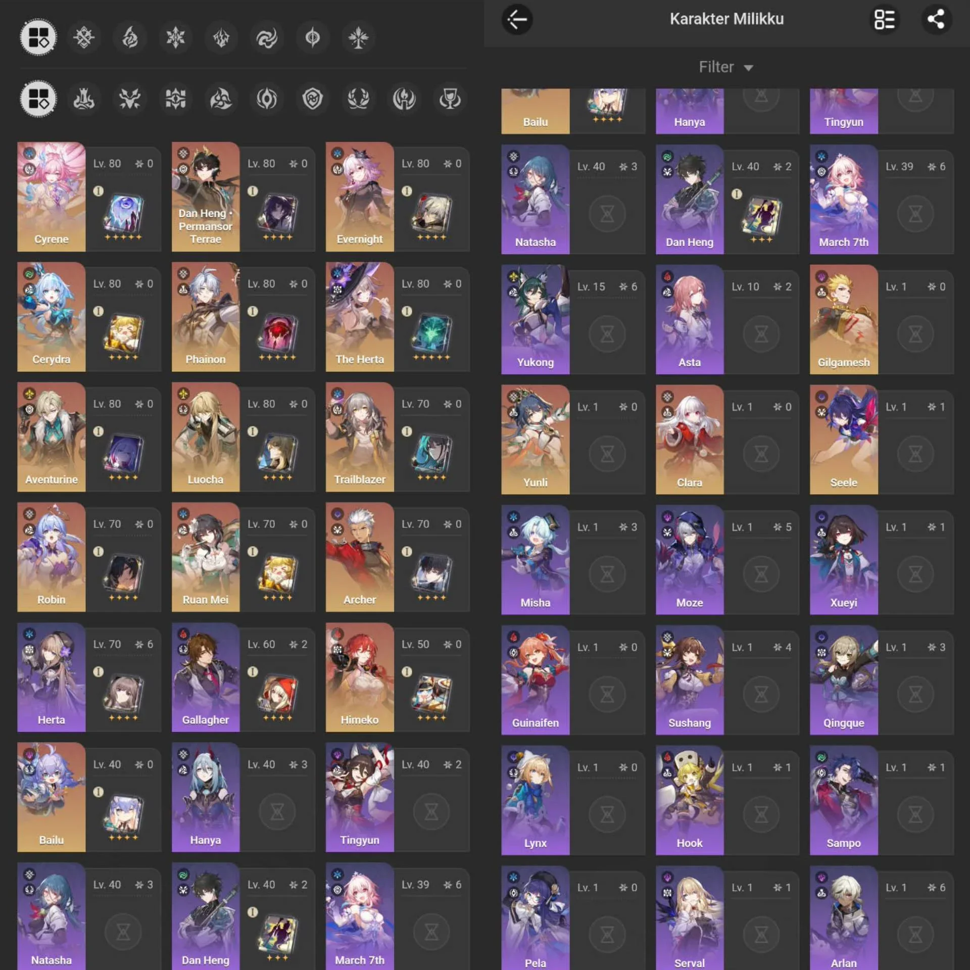Pick the Imaginary element filter

(358, 37)
